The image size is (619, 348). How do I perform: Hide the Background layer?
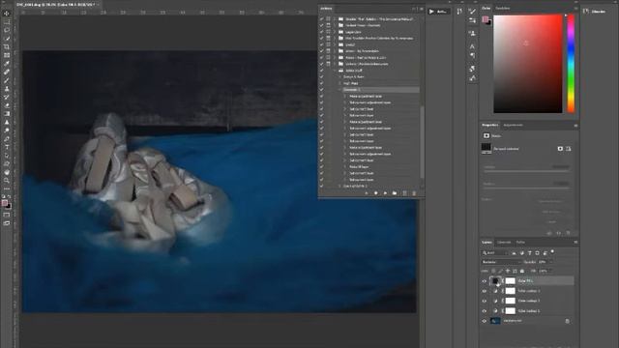coord(485,321)
